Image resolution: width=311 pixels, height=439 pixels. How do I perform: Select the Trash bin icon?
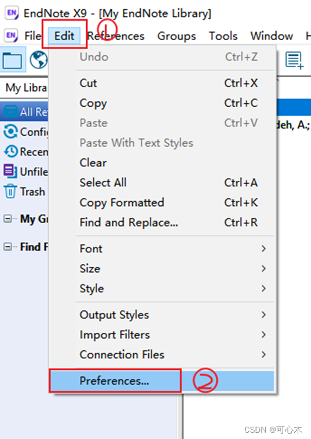[10, 191]
